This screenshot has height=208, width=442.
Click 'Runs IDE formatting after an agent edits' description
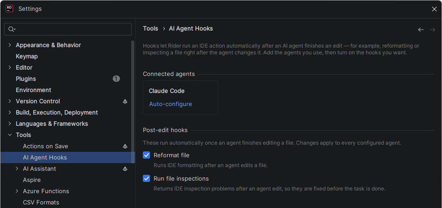pos(211,165)
